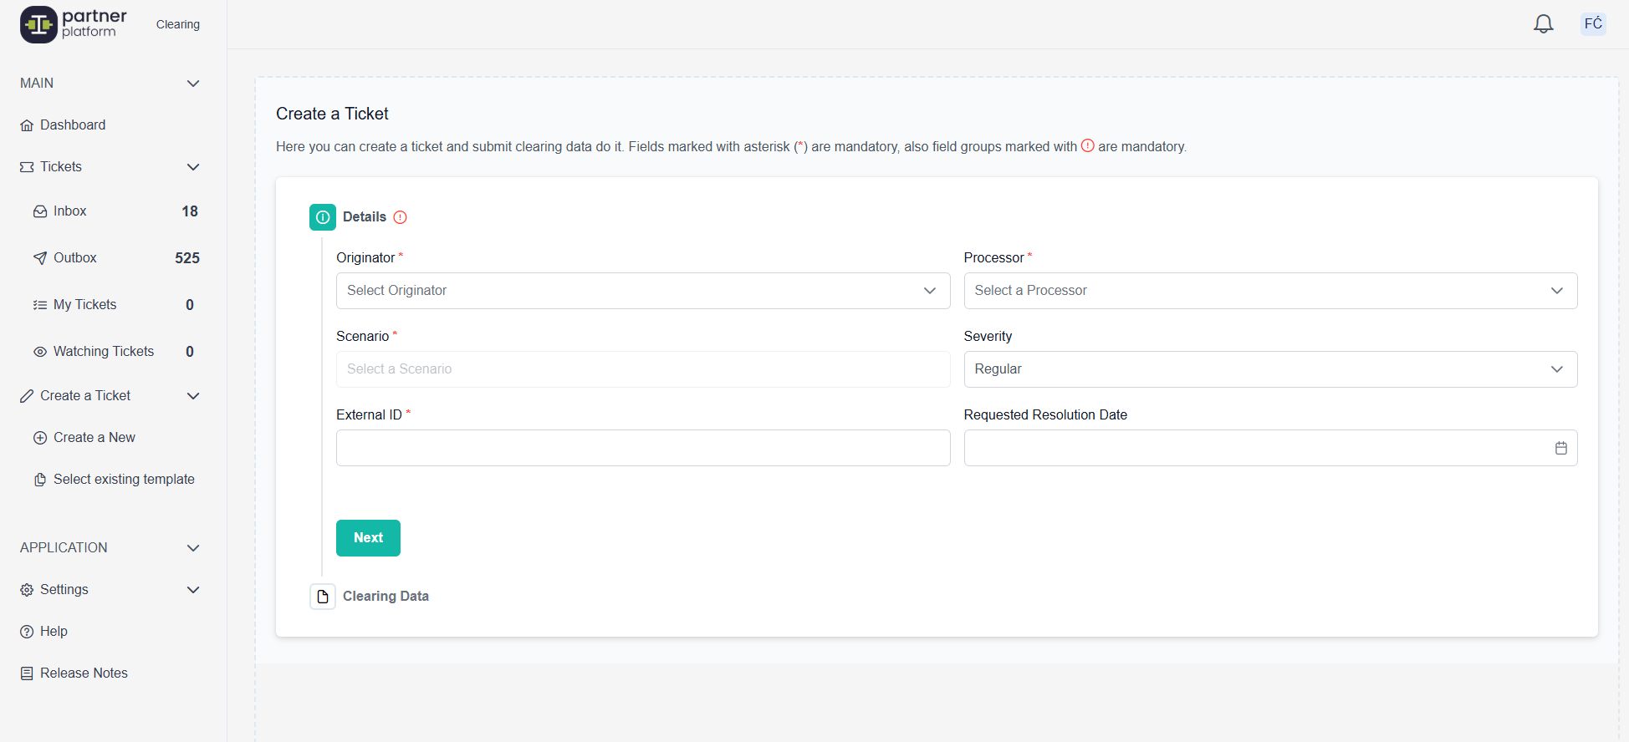The height and width of the screenshot is (742, 1629).
Task: Open the FC user avatar menu
Action: pyautogui.click(x=1592, y=24)
